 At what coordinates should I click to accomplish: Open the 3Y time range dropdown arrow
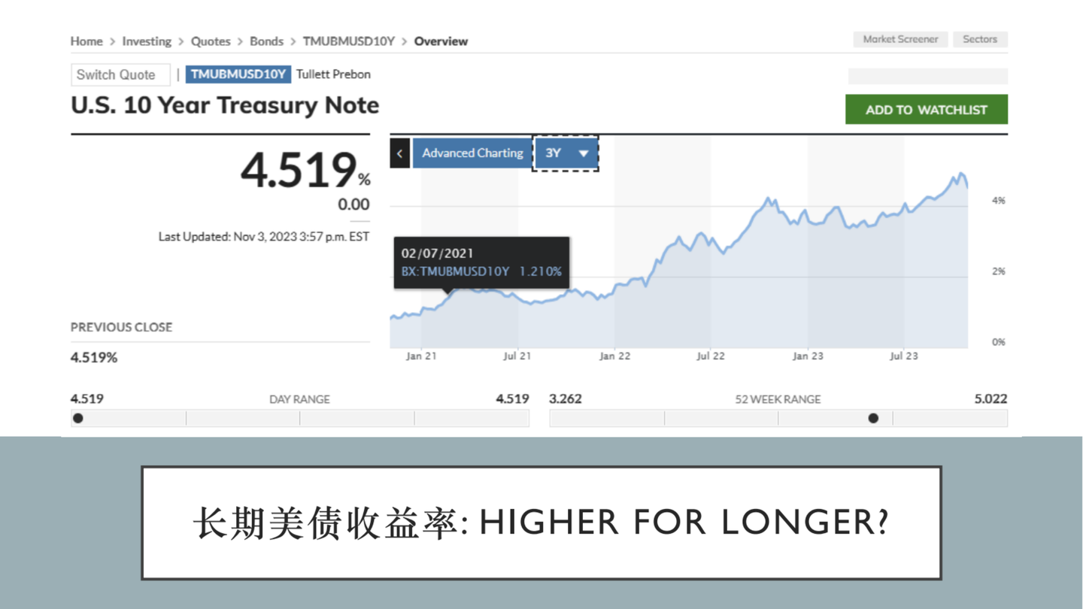tap(584, 153)
